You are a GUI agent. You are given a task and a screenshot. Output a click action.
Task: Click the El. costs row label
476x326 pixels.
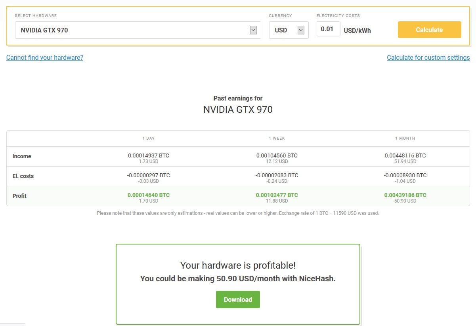pos(23,176)
